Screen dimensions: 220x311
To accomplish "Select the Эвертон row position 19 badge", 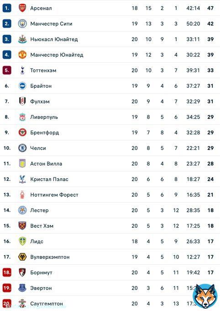I will (7, 288).
